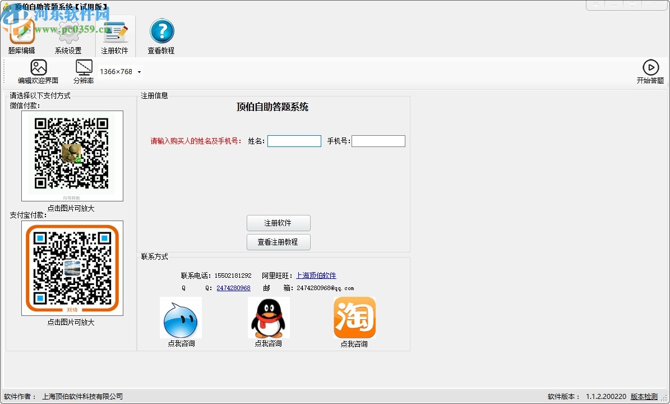Click inside the 手机号 phone input field
This screenshot has width=670, height=404.
[378, 141]
